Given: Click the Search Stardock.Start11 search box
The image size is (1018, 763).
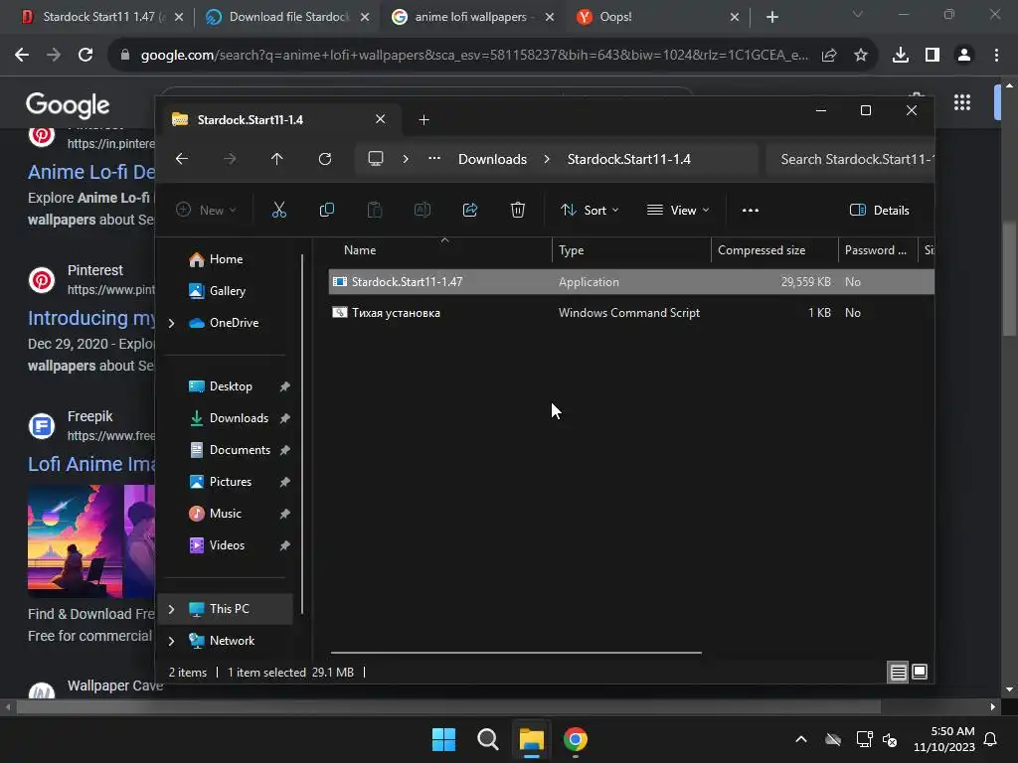Looking at the screenshot, I should click(850, 159).
